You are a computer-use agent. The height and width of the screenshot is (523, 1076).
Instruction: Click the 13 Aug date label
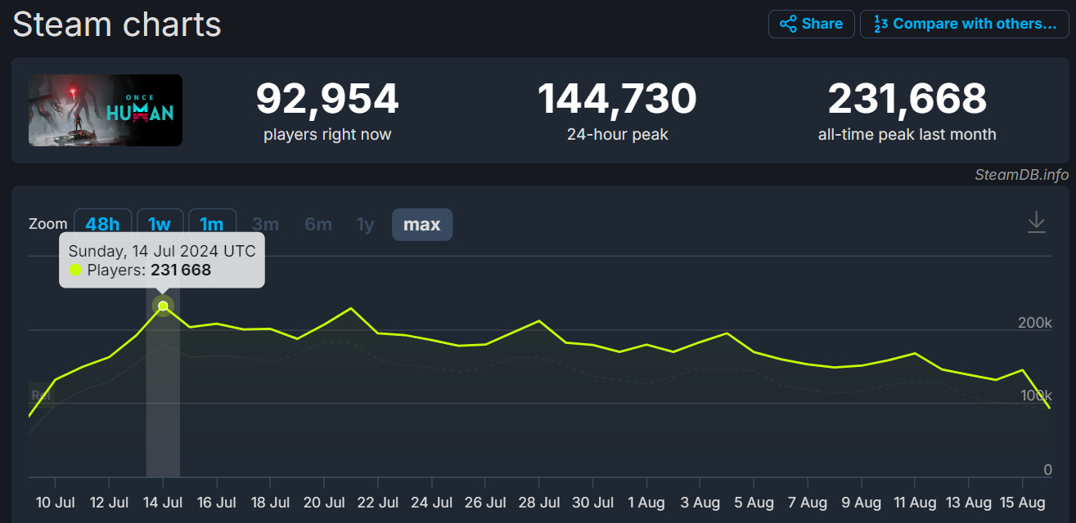969,502
